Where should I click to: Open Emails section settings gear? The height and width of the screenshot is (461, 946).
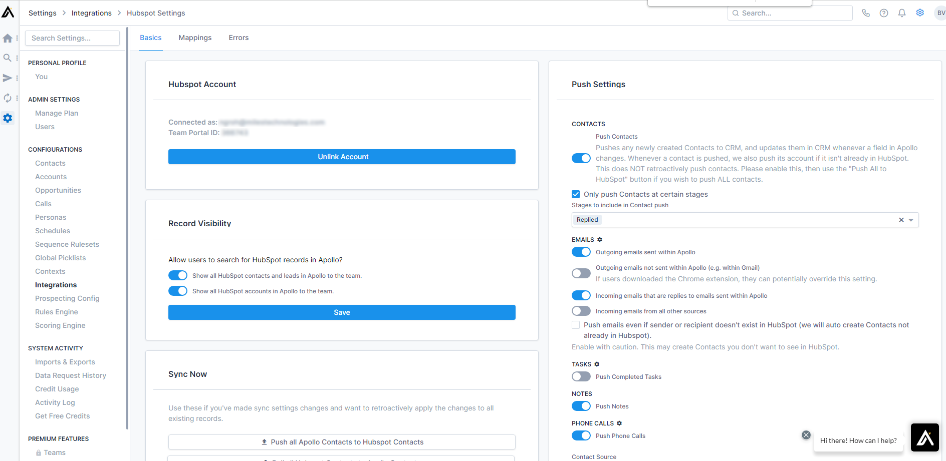pyautogui.click(x=600, y=240)
